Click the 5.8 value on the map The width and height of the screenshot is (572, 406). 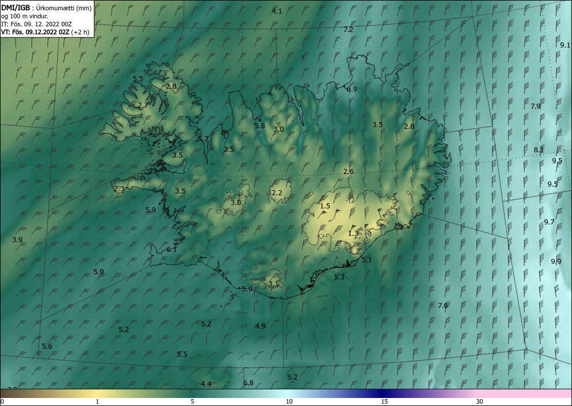(x=260, y=125)
